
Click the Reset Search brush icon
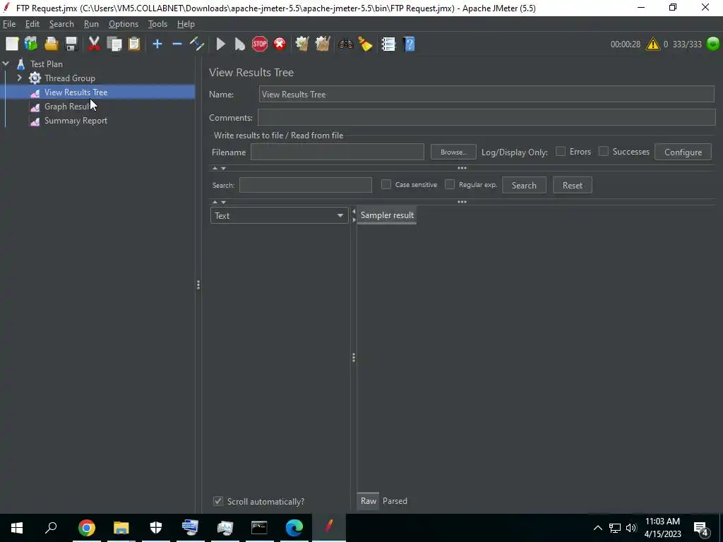click(365, 44)
